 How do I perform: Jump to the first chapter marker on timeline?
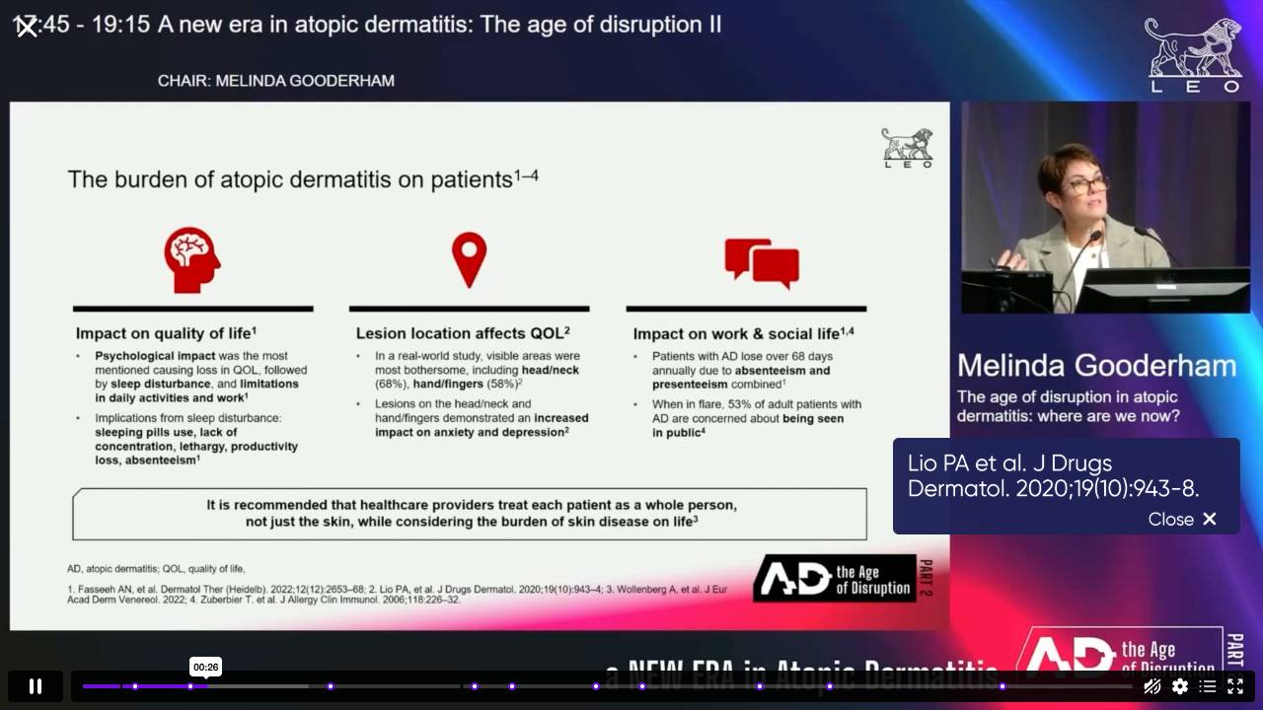coord(135,686)
